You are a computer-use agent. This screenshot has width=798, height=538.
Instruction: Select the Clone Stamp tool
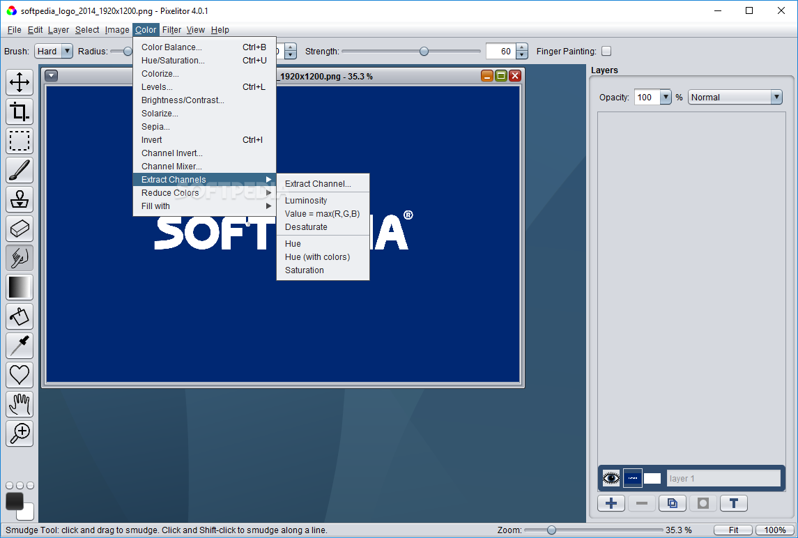(20, 199)
